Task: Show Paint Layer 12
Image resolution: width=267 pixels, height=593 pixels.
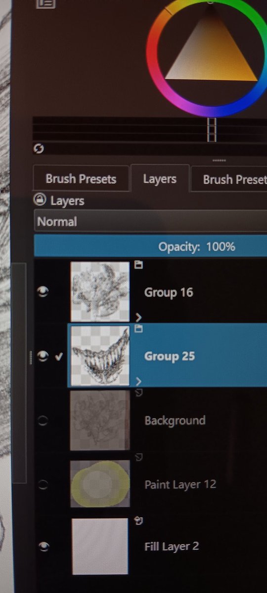Action: pyautogui.click(x=43, y=485)
